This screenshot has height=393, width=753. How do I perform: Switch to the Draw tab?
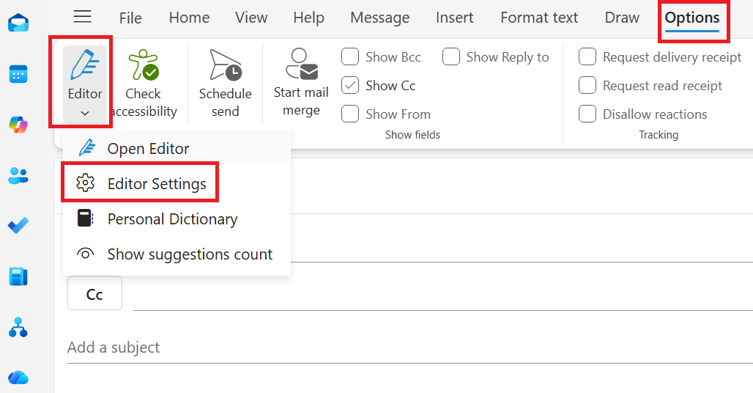(622, 18)
